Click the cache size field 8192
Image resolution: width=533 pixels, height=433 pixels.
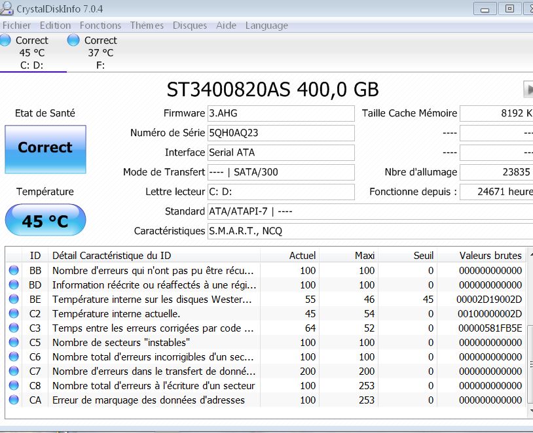[496, 113]
